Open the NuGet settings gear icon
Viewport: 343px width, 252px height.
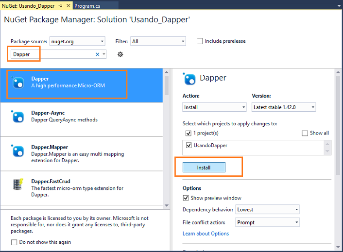120,54
